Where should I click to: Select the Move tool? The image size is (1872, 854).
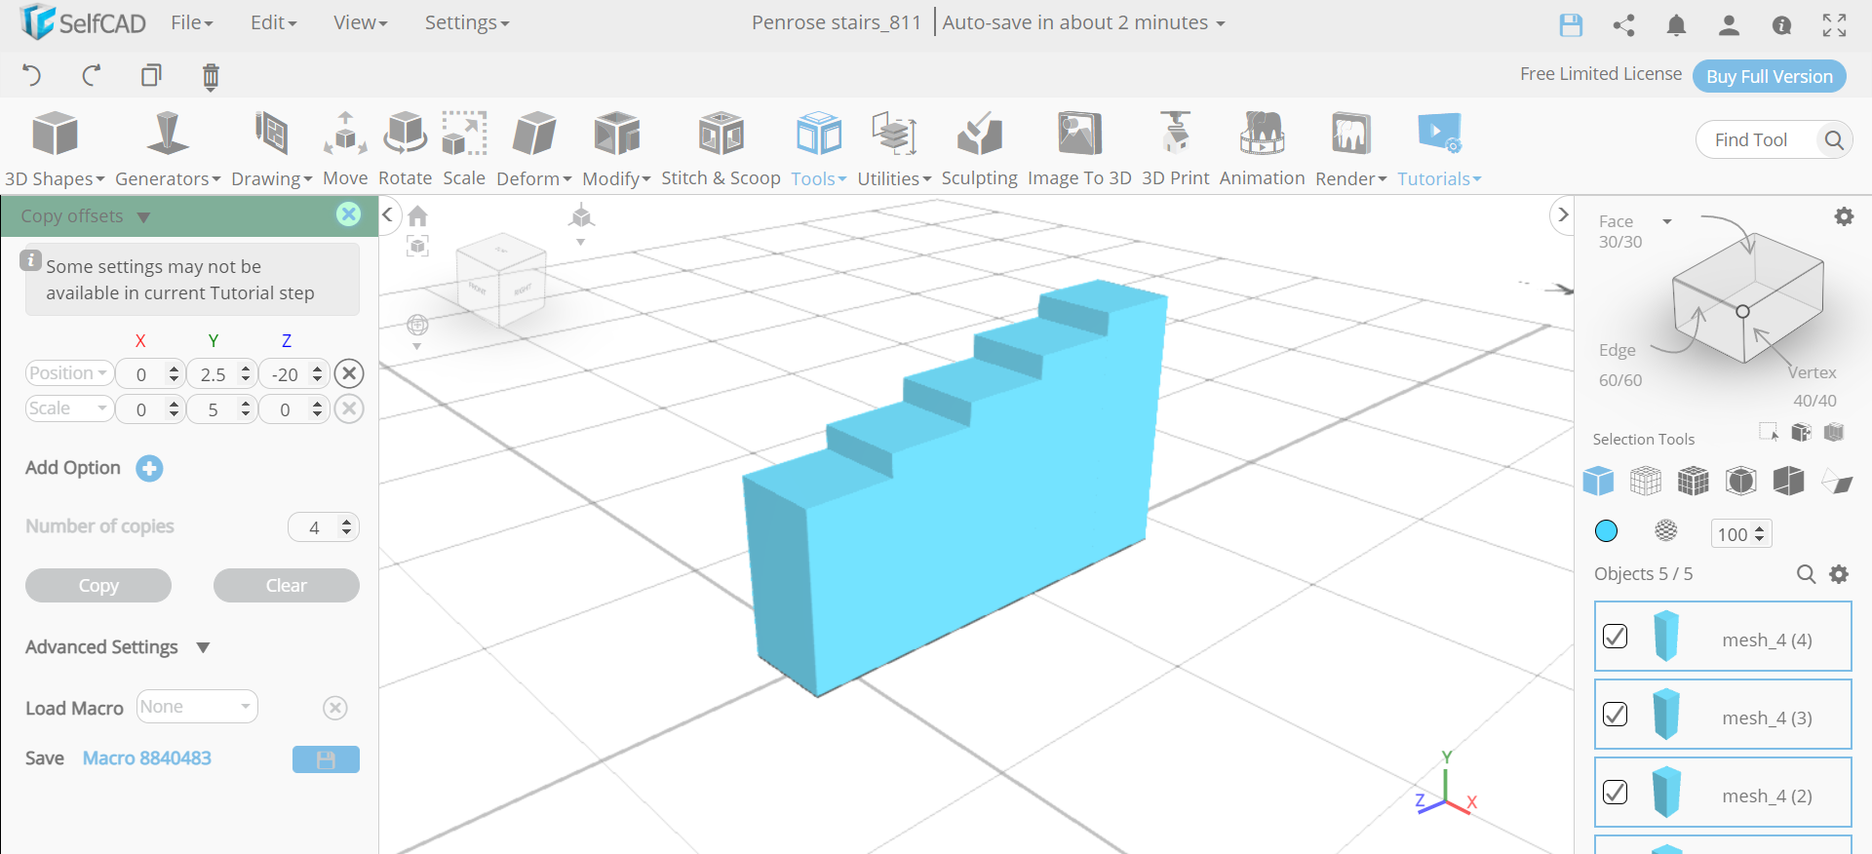coord(345,149)
